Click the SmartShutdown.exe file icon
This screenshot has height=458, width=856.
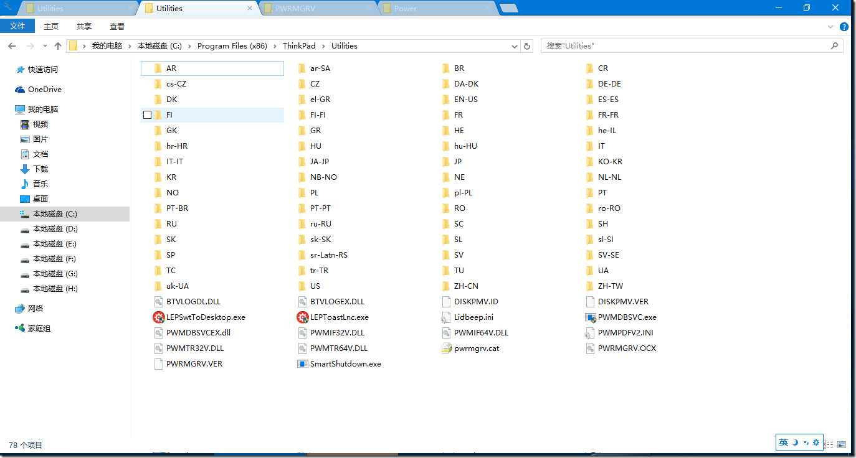point(303,364)
